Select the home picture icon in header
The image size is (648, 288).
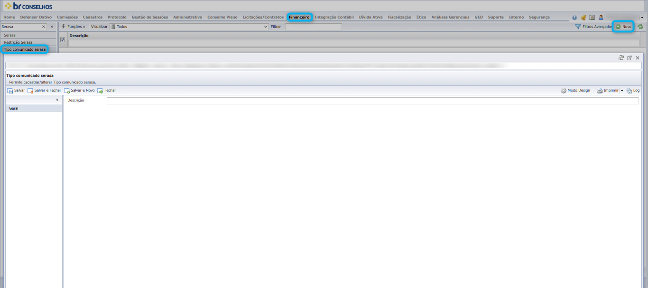click(x=592, y=18)
